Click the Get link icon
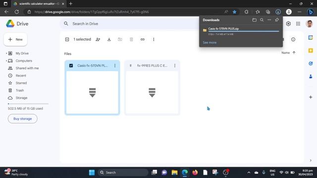 (x=143, y=40)
